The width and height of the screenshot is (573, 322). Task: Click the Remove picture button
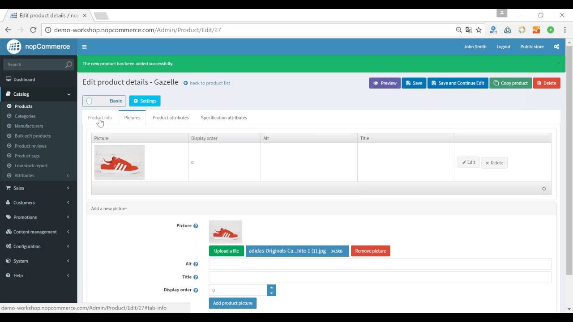tap(371, 251)
